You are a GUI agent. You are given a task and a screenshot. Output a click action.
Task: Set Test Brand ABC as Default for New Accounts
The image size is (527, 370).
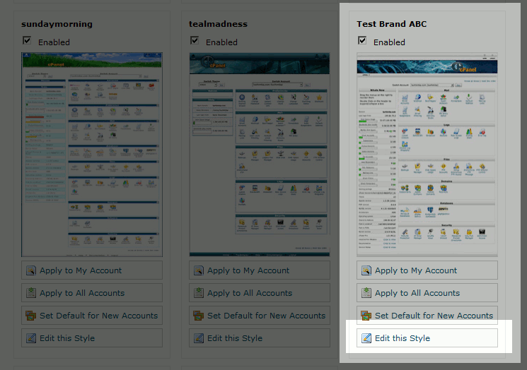pyautogui.click(x=427, y=315)
